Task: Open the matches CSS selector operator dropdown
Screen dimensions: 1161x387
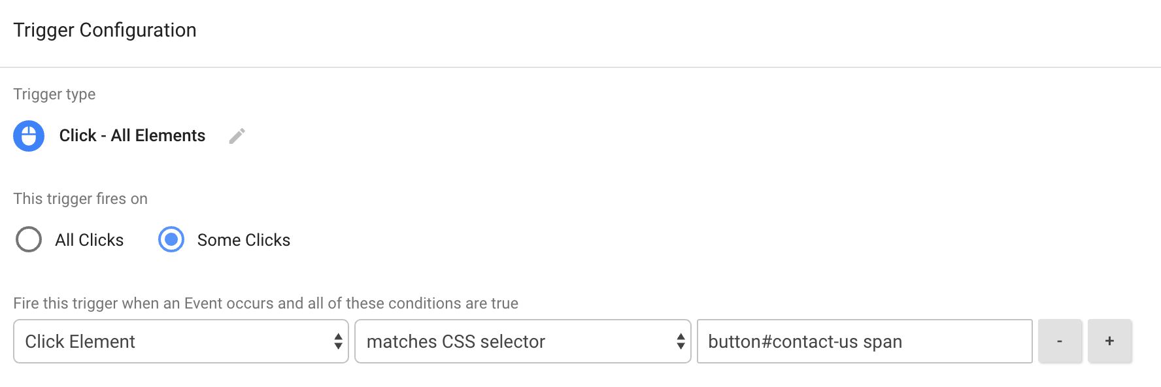Action: (x=523, y=341)
